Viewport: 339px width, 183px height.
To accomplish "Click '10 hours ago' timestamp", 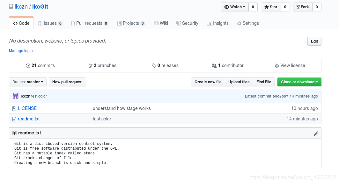I will 305,108.
